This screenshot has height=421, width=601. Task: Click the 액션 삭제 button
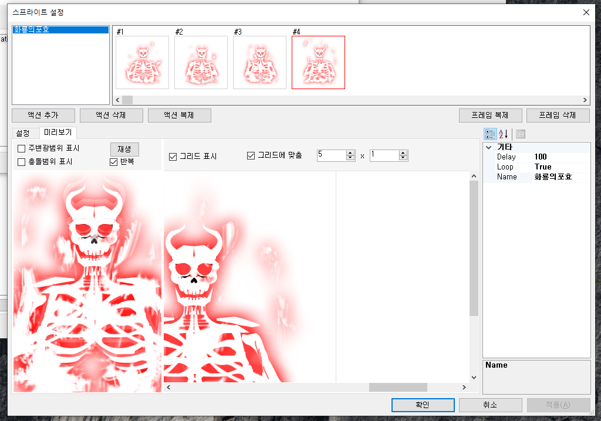[111, 116]
